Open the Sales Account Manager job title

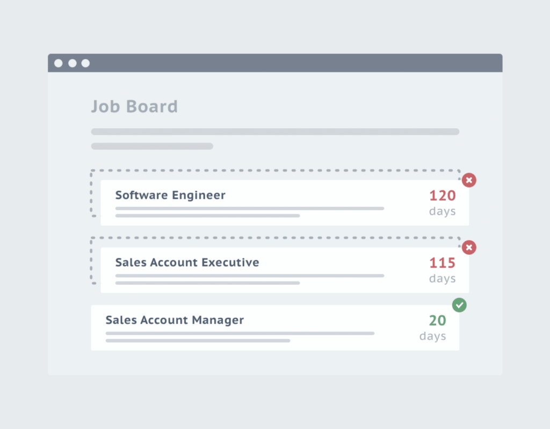175,320
